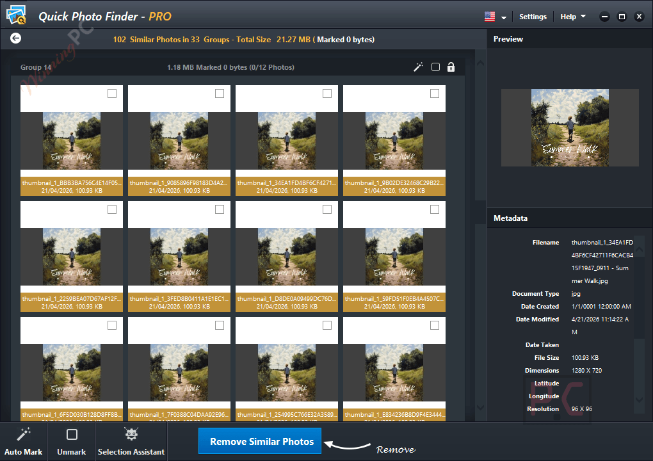
Task: Mark photo thumbnail_1_254995C766E32A3589 checkbox
Action: [327, 325]
